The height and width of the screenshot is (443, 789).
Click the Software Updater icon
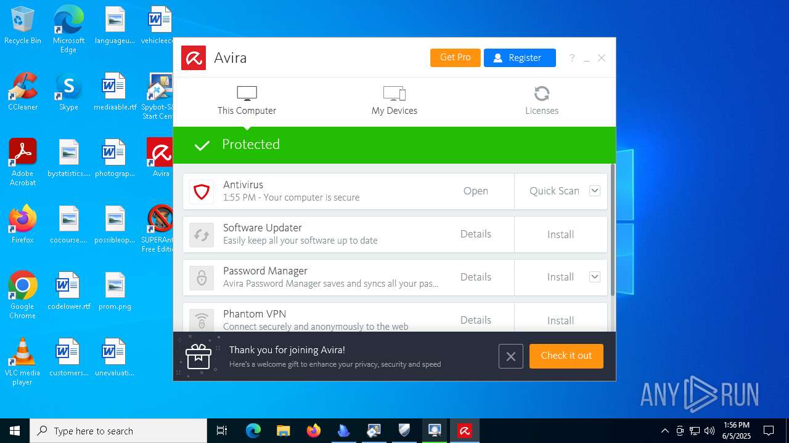(x=202, y=234)
